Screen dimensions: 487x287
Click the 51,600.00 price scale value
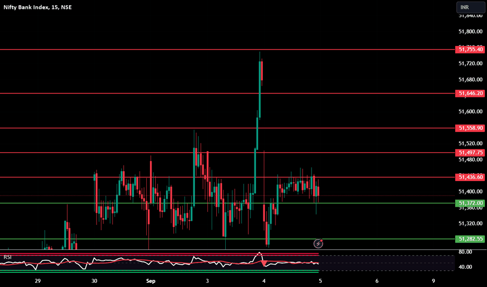470,111
